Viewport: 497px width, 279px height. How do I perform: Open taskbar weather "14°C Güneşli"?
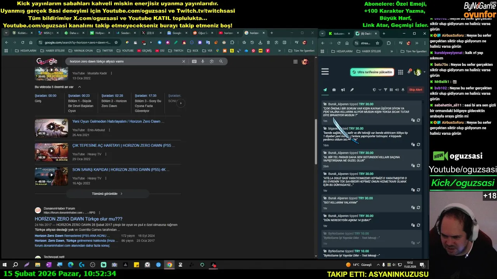[359, 265]
